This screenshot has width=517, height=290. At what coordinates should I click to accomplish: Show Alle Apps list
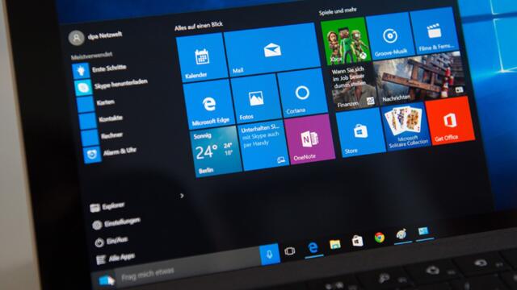click(116, 258)
